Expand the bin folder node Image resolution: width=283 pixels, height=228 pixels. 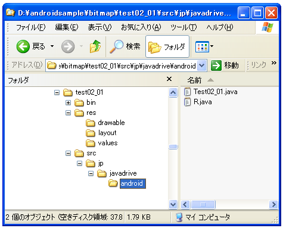(x=68, y=102)
